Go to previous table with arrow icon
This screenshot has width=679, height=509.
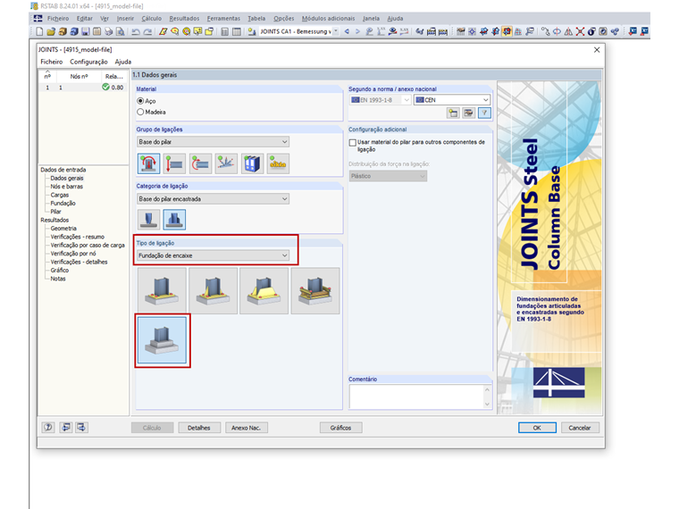(x=65, y=427)
